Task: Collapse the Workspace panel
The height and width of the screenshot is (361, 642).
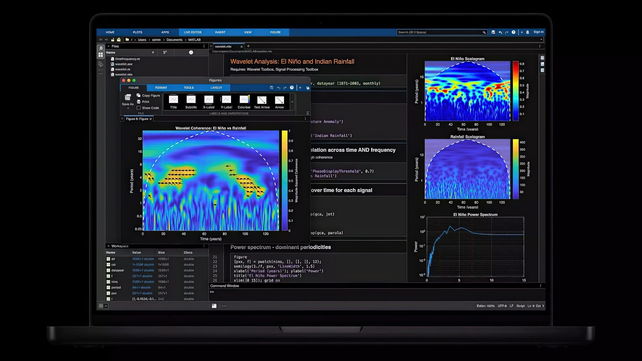Action: coord(108,246)
